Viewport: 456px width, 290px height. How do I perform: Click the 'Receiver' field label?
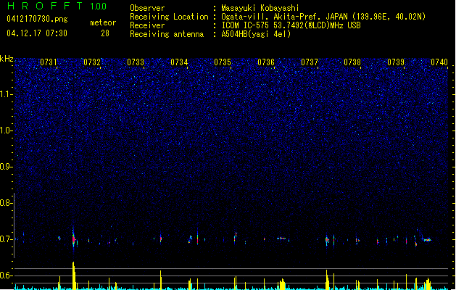(x=147, y=25)
